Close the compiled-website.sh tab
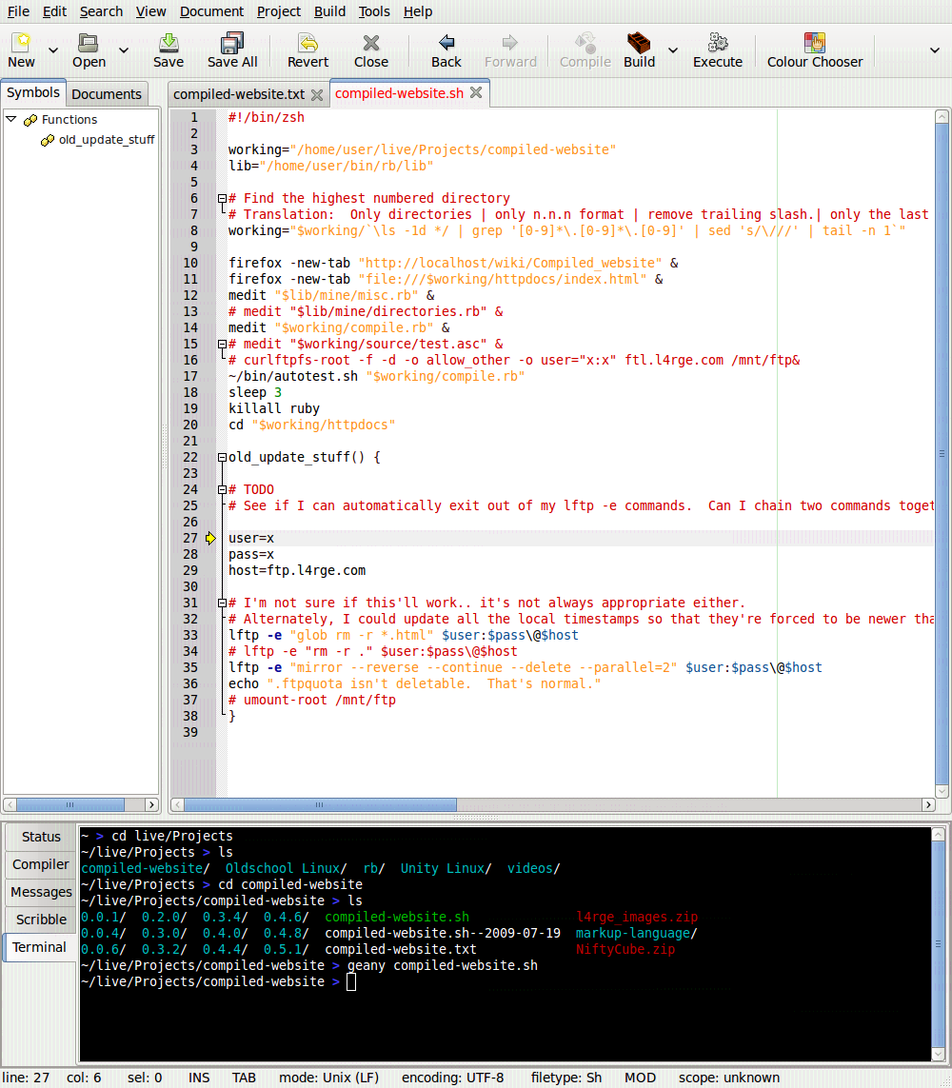The image size is (952, 1088). [x=476, y=93]
